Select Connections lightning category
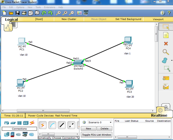173x140 pixels. click(x=32, y=123)
